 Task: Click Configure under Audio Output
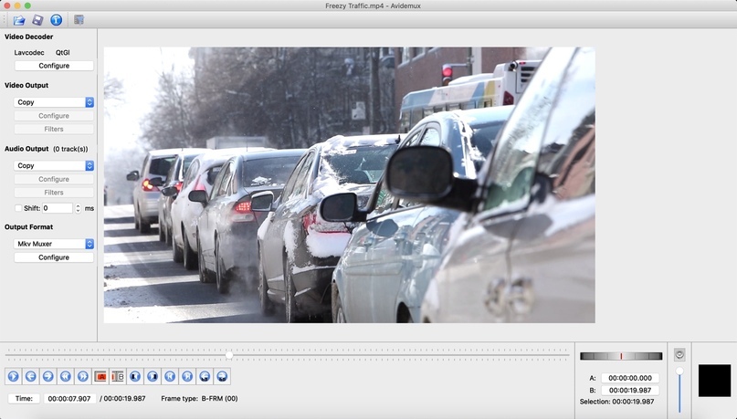(x=54, y=179)
